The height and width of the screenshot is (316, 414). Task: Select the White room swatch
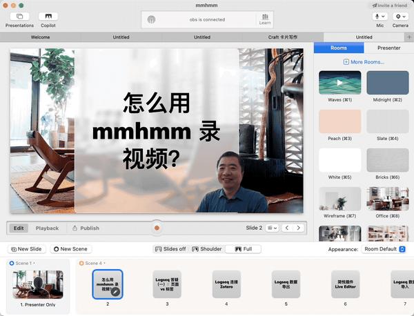tap(339, 160)
